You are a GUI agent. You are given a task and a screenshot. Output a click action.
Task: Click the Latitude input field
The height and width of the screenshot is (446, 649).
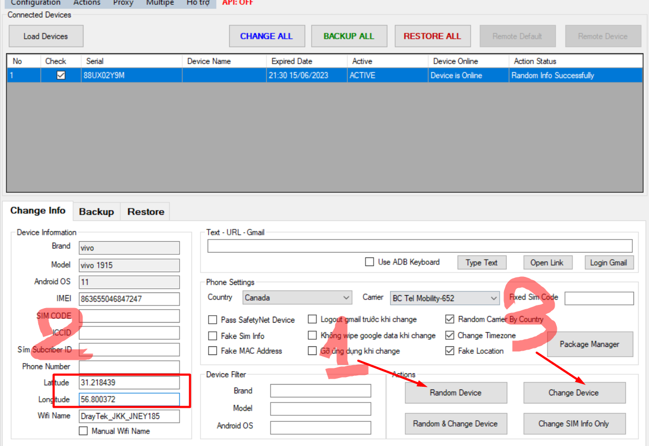coord(129,382)
